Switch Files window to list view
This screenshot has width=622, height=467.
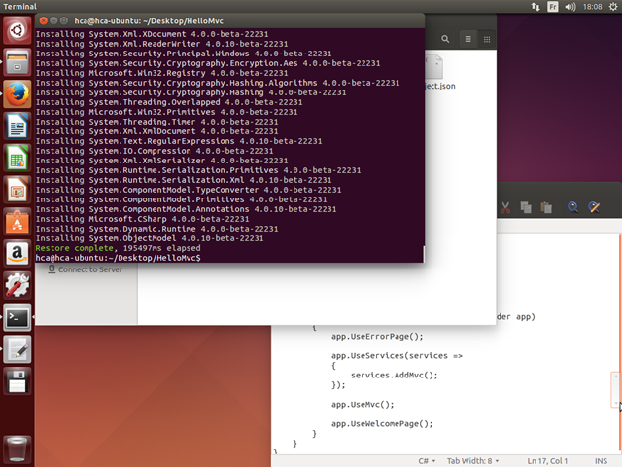coord(468,39)
